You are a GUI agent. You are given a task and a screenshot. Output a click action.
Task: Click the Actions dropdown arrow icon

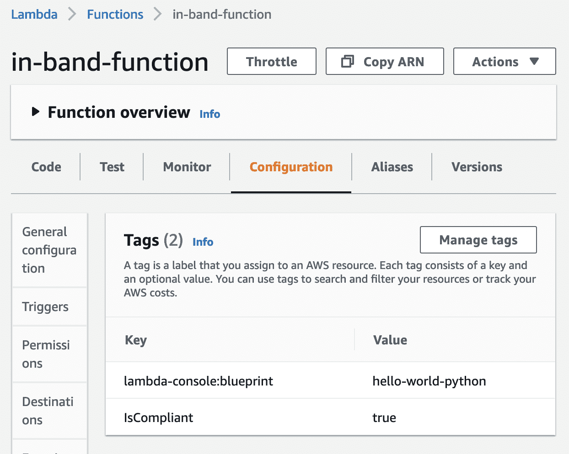[534, 61]
